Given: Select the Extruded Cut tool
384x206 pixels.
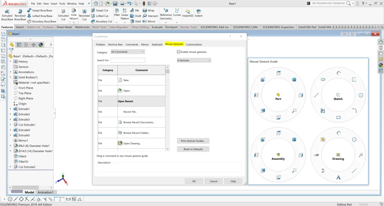Looking at the screenshot, I should [63, 15].
